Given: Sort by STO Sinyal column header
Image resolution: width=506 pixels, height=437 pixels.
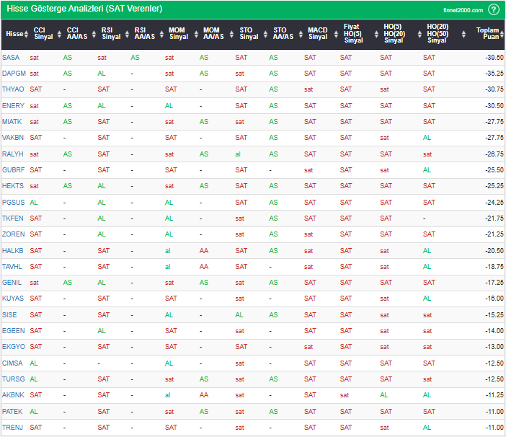Looking at the screenshot, I should pos(249,34).
